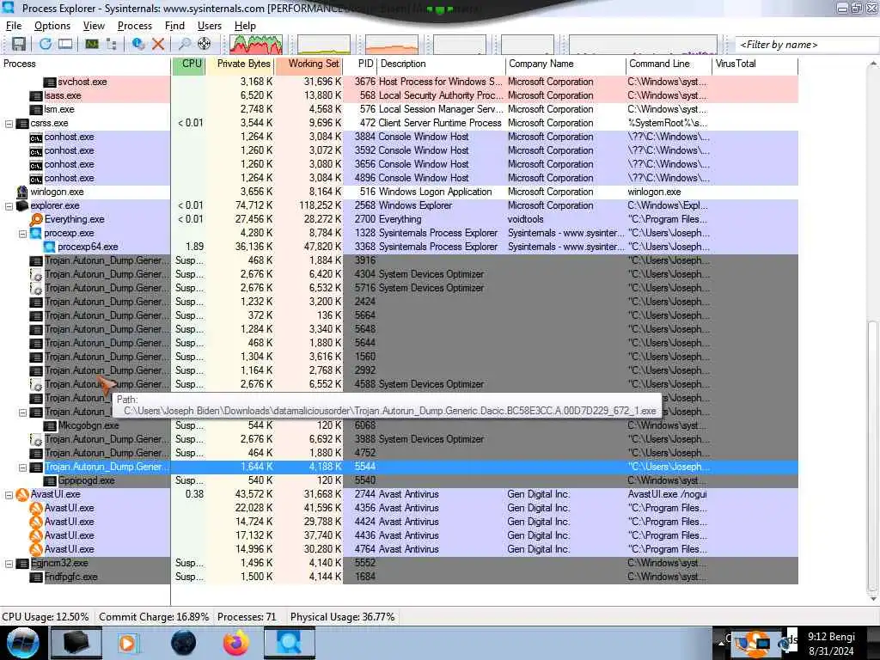Click the CPU Usage 12.50% status entry
This screenshot has height=660, width=880.
tap(46, 617)
